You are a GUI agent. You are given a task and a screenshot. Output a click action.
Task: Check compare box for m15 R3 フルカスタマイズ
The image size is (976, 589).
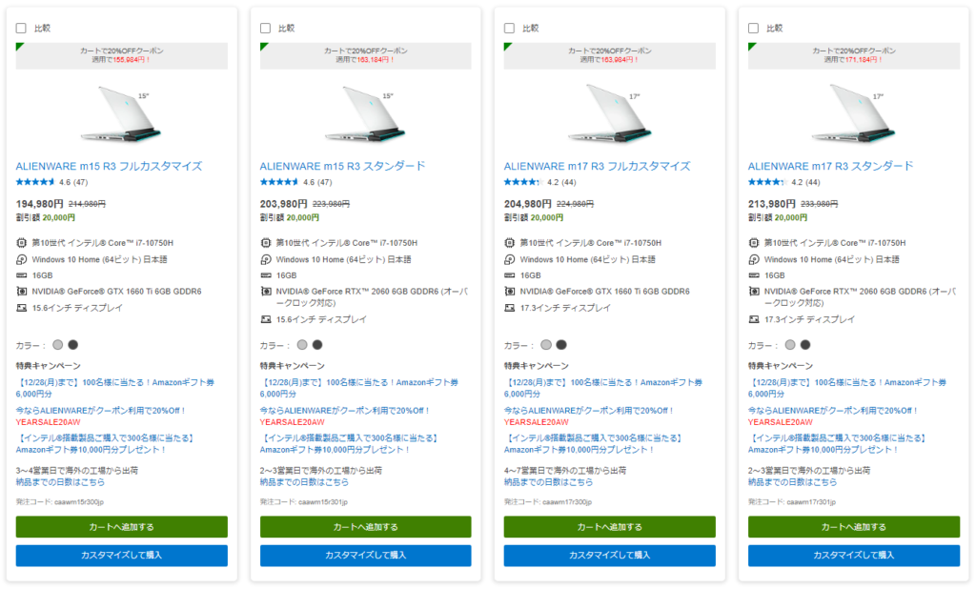[21, 28]
